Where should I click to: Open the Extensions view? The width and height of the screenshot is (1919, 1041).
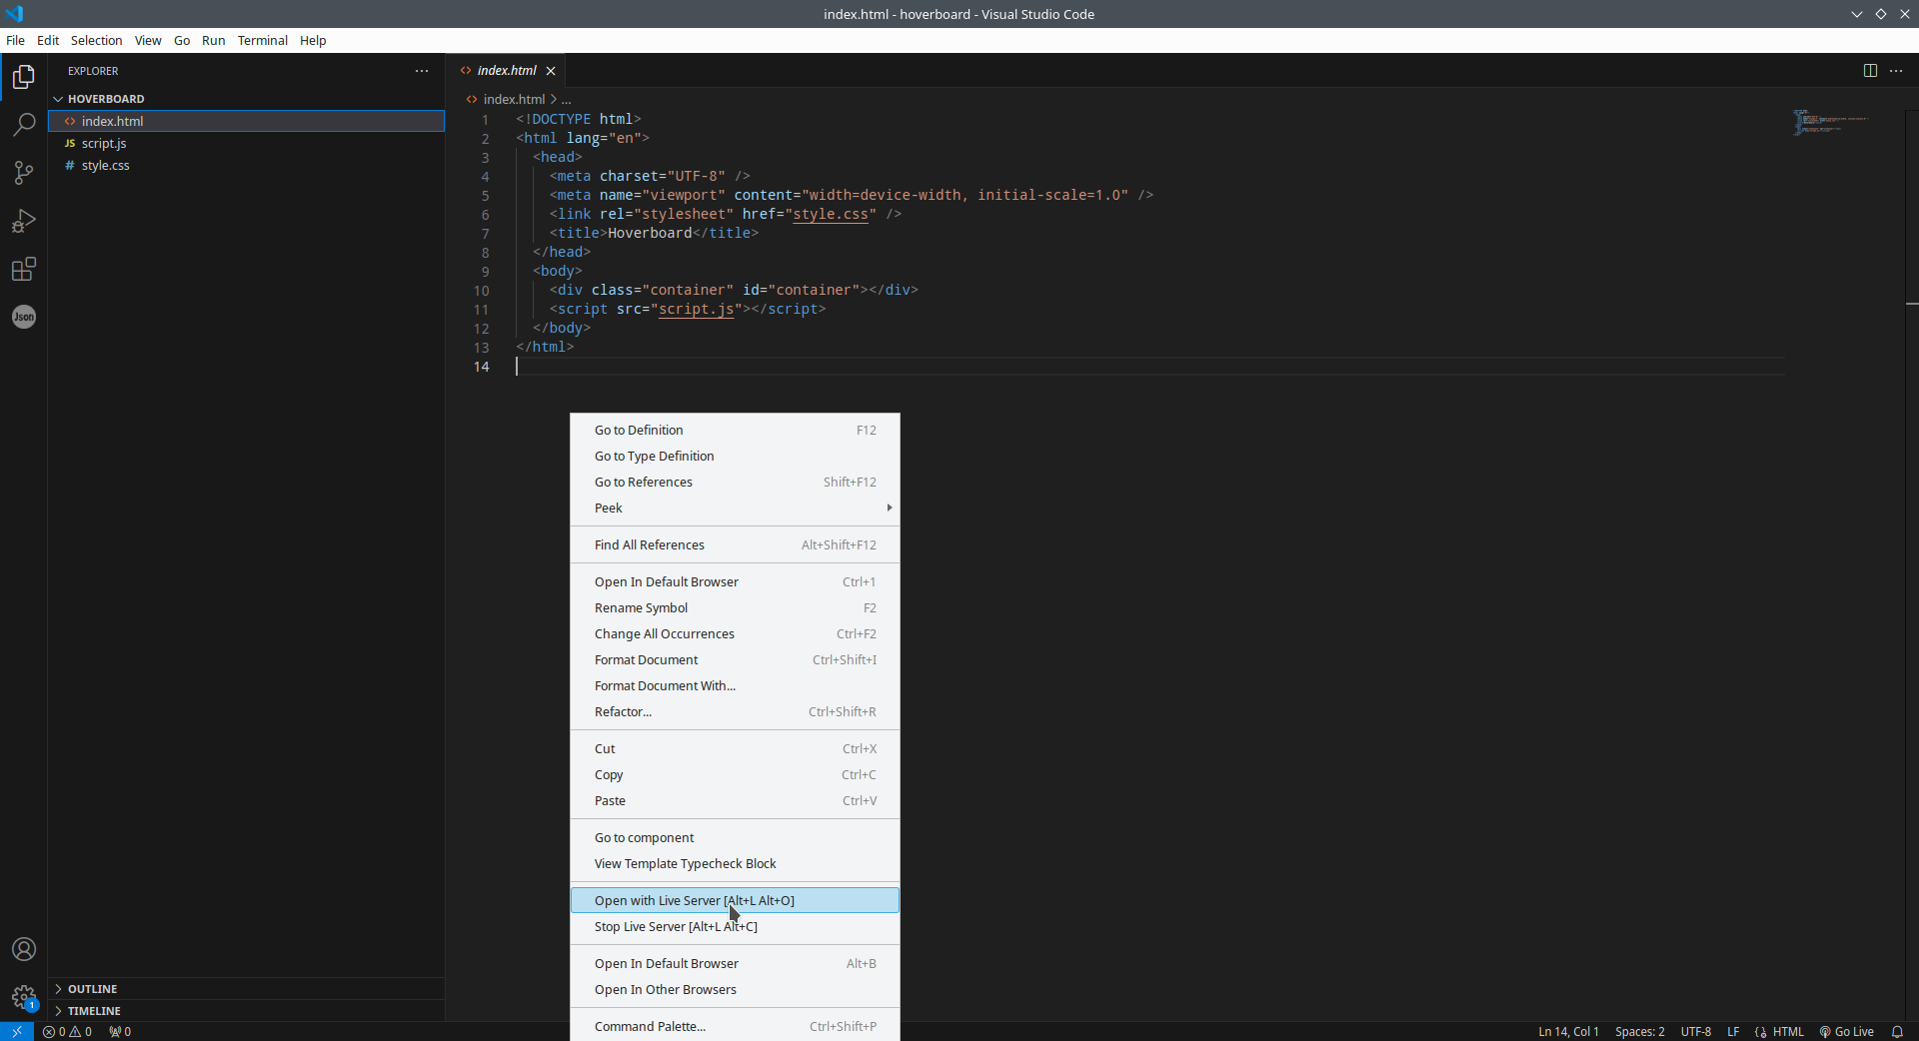(24, 269)
